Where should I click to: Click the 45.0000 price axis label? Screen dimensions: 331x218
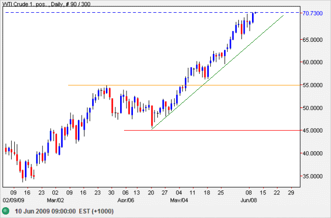312,131
